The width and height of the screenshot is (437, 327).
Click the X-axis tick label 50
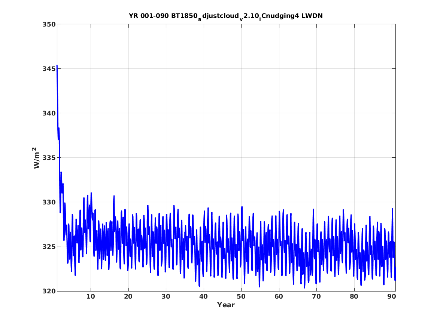[x=241, y=296]
